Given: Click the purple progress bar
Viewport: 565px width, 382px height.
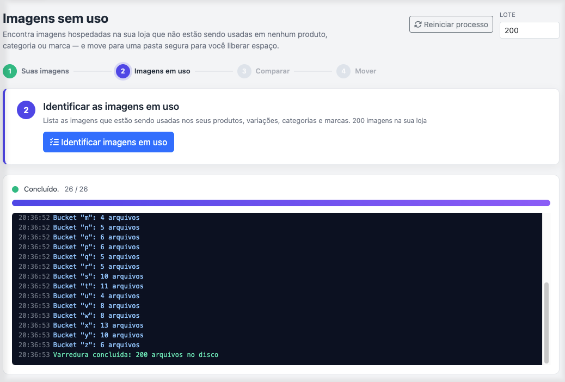Looking at the screenshot, I should [x=281, y=203].
